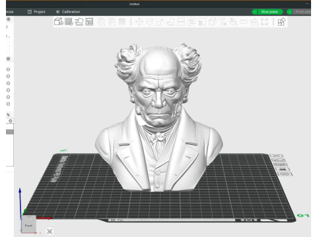Open the Mesh boolean tool
This screenshot has width=317, height=237.
[192, 22]
